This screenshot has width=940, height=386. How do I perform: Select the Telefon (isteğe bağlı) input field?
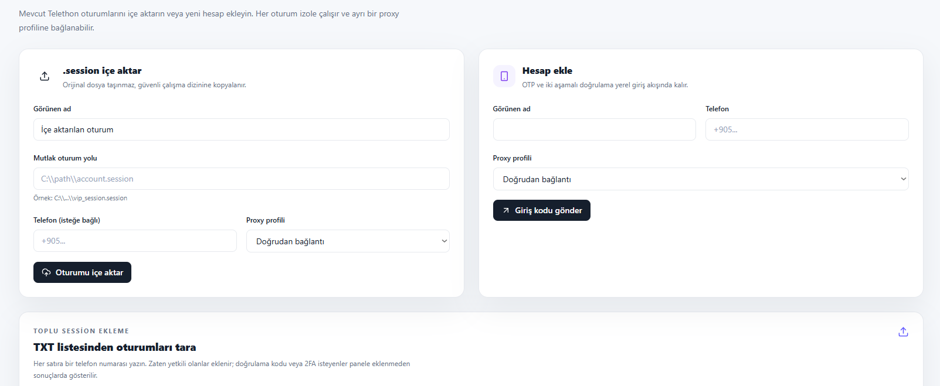pos(135,241)
